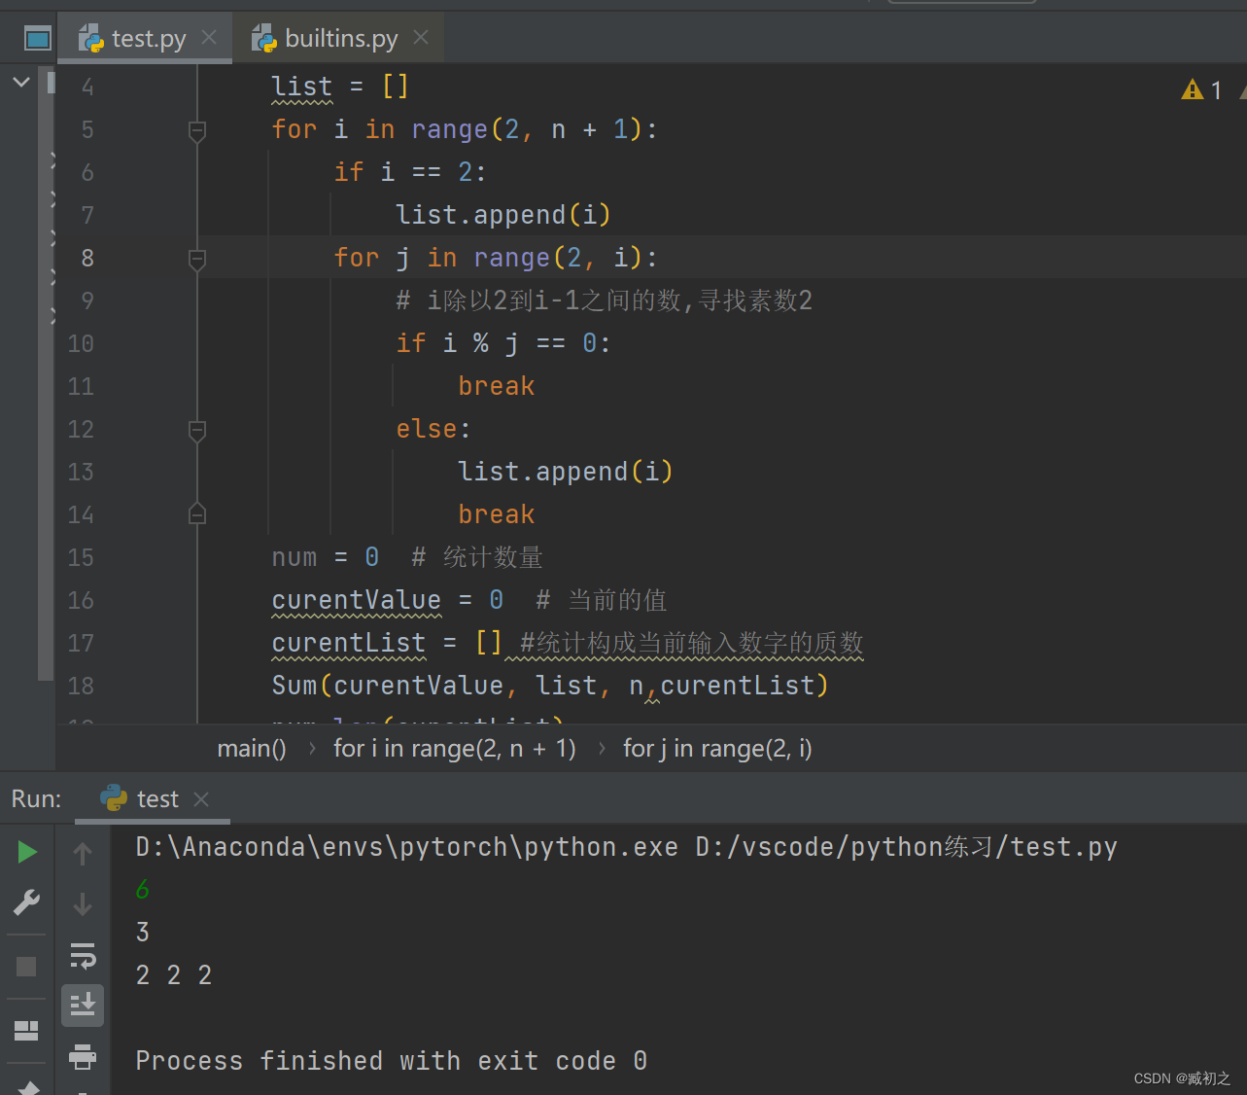
Task: Click the 'num = 0' code line
Action: (325, 557)
